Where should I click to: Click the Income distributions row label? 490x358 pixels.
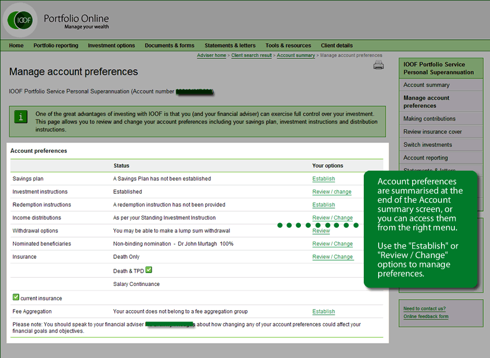[x=36, y=218]
